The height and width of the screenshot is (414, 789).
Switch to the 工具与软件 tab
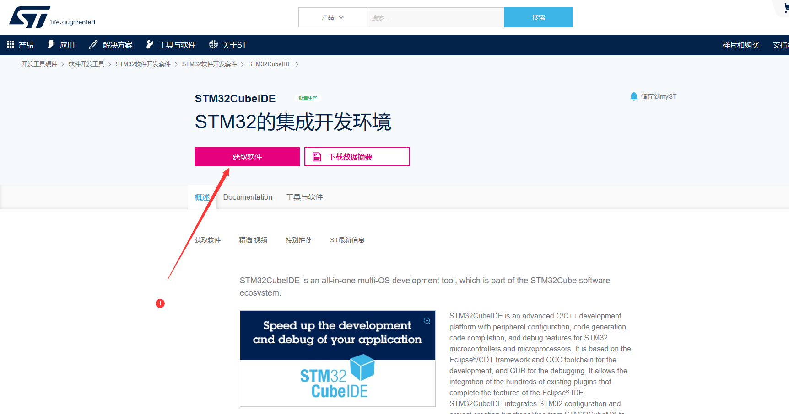[x=304, y=197]
